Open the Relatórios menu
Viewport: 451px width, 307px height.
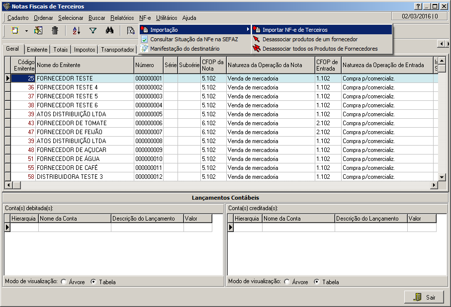pos(122,18)
